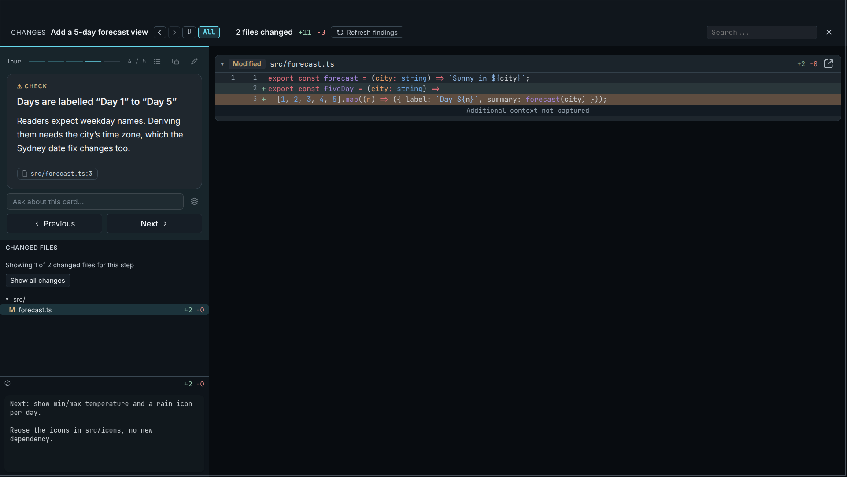
Task: Click the circle-slash icon above notes
Action: [7, 383]
